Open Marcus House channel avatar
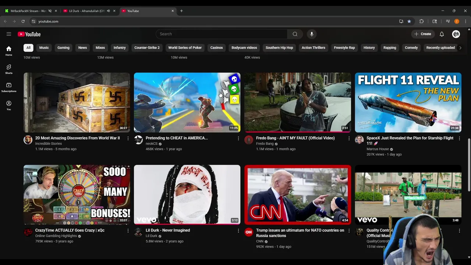Viewport: 471px width, 265px height. coord(359,140)
